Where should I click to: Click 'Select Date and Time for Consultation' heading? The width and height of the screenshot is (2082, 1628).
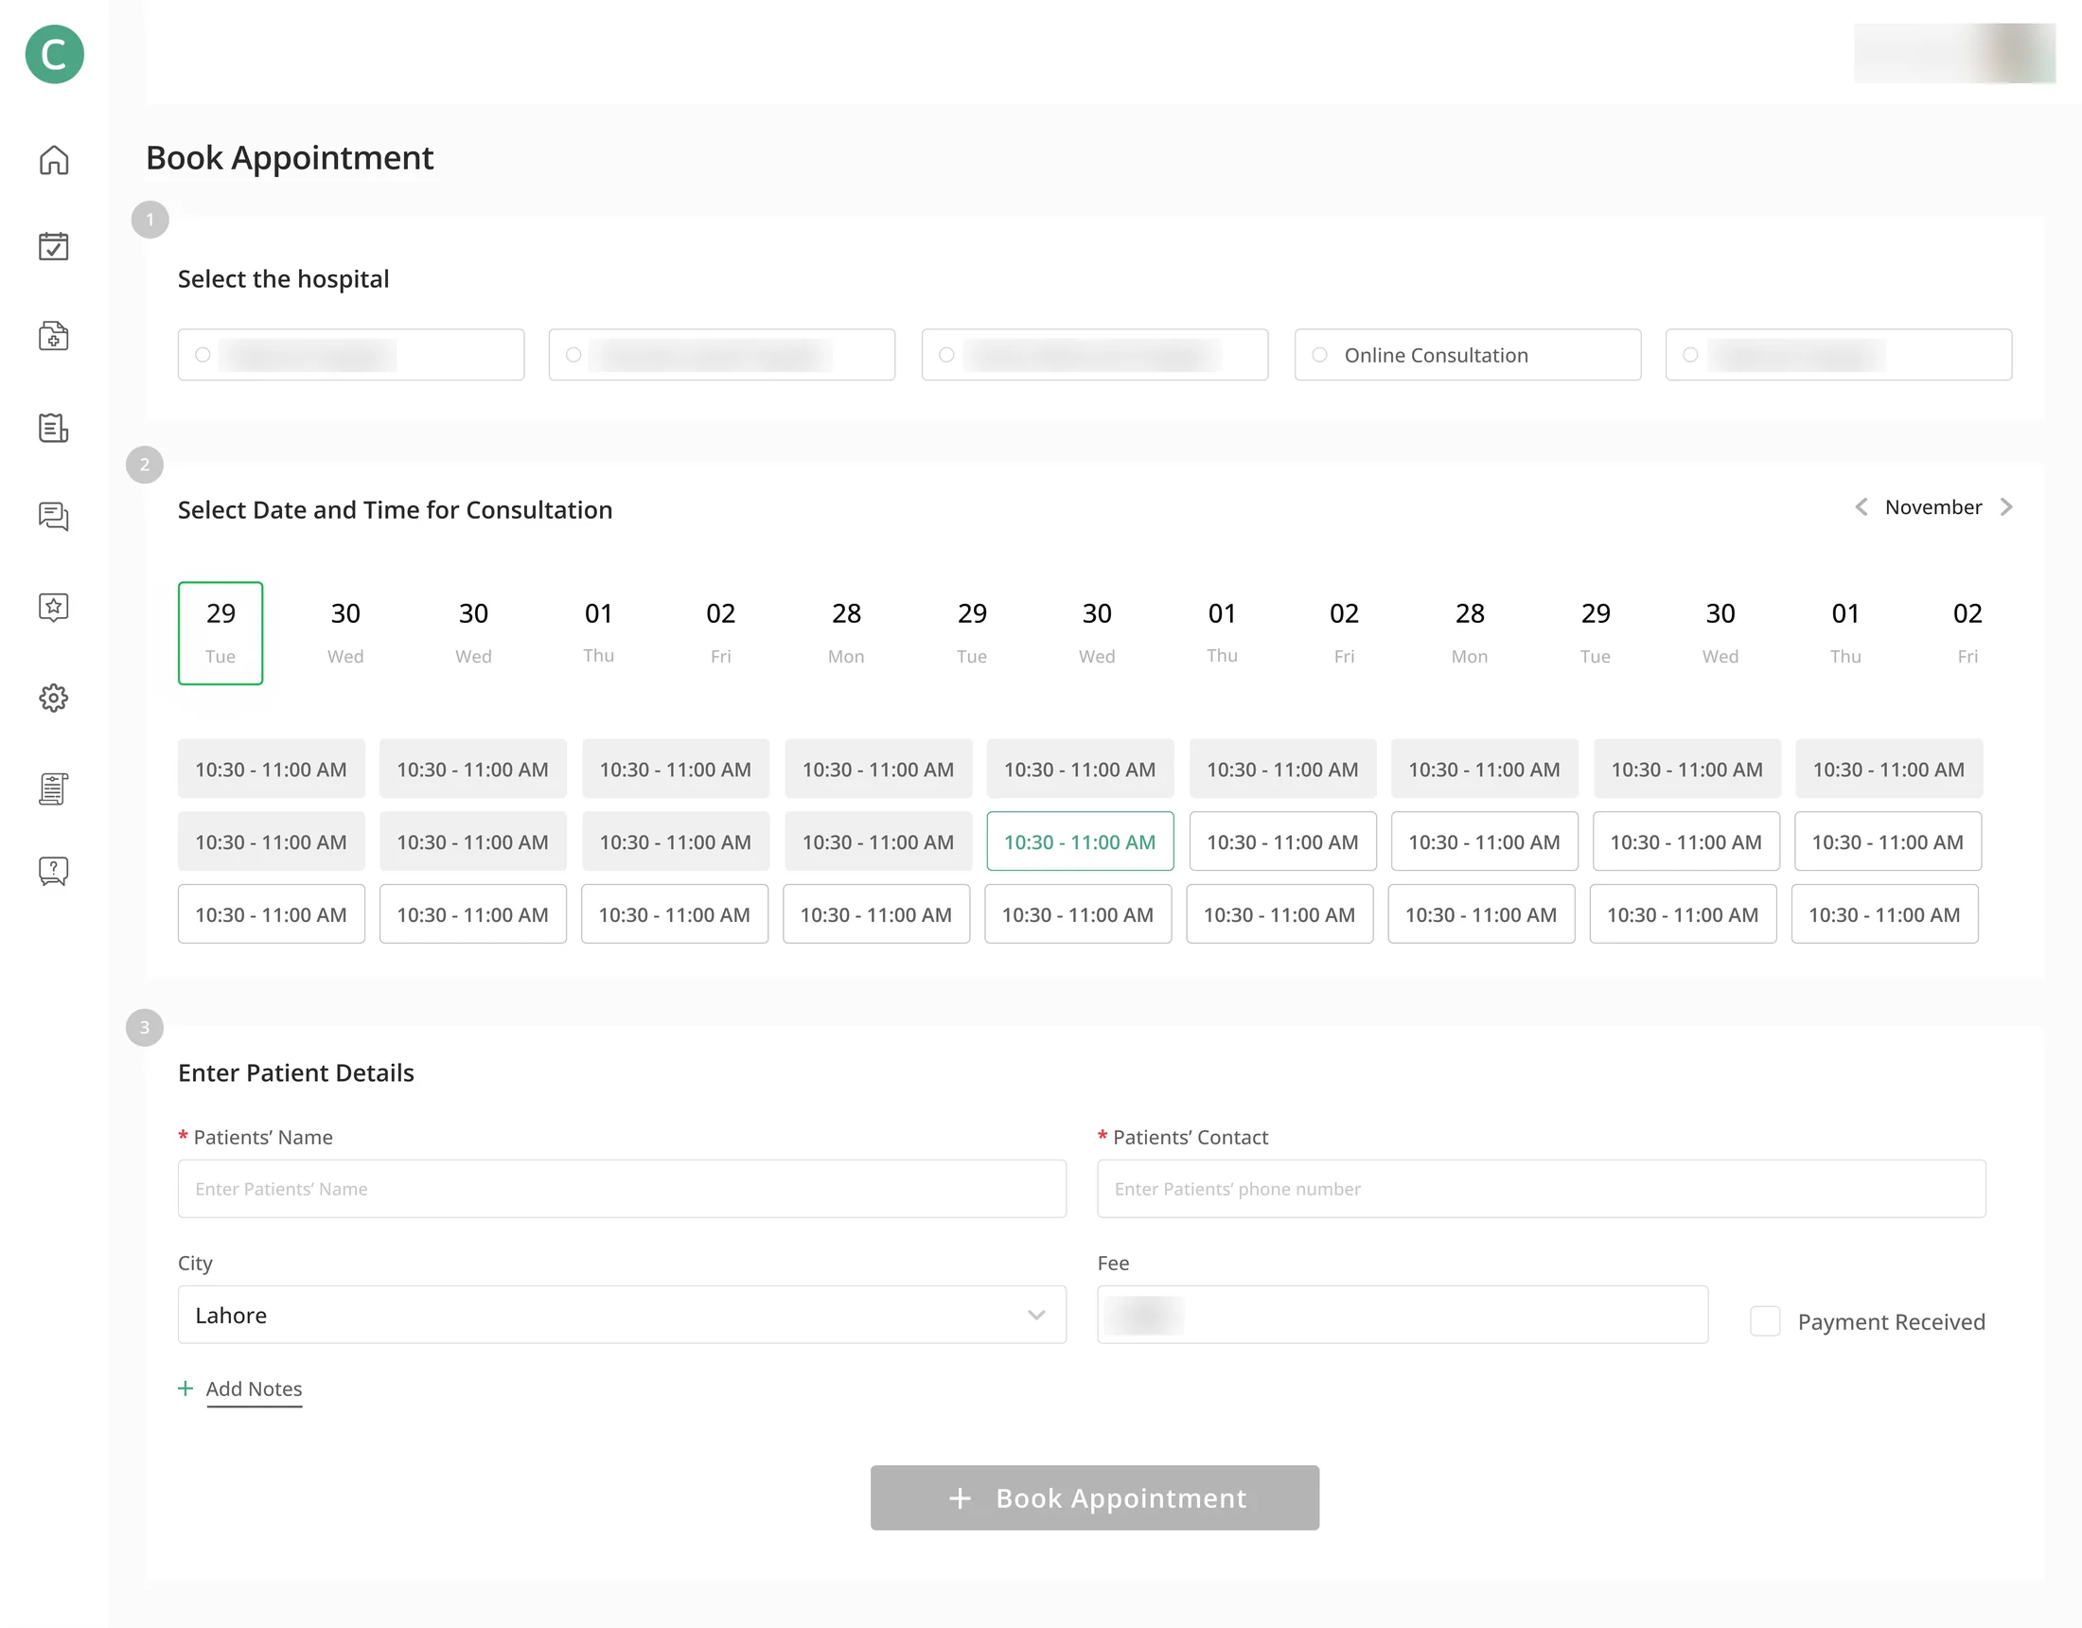pyautogui.click(x=395, y=510)
